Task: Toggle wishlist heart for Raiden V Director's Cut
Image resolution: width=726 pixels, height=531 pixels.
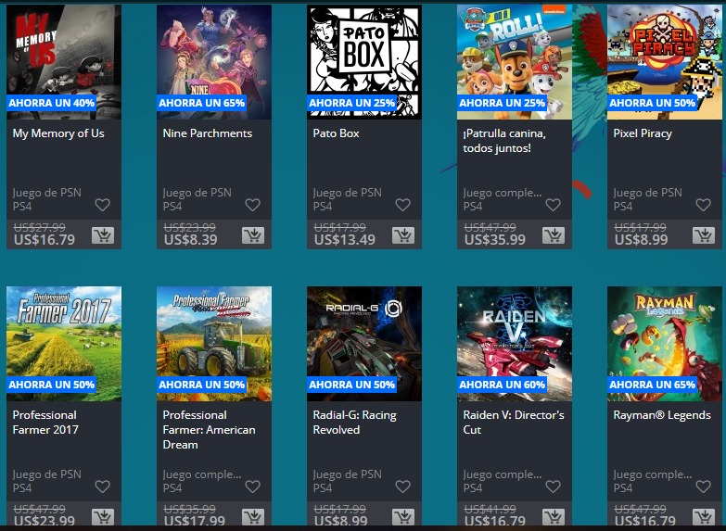Action: point(553,487)
